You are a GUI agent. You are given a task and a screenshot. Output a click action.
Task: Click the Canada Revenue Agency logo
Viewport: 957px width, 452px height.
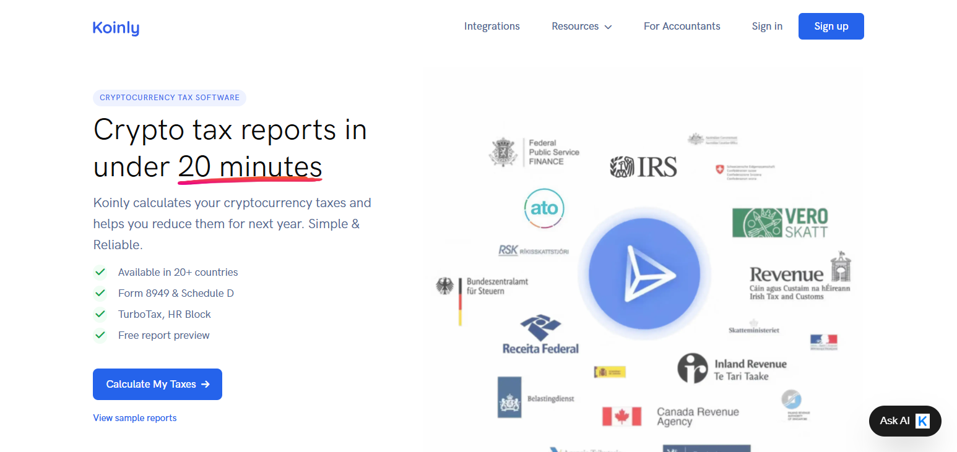point(670,416)
